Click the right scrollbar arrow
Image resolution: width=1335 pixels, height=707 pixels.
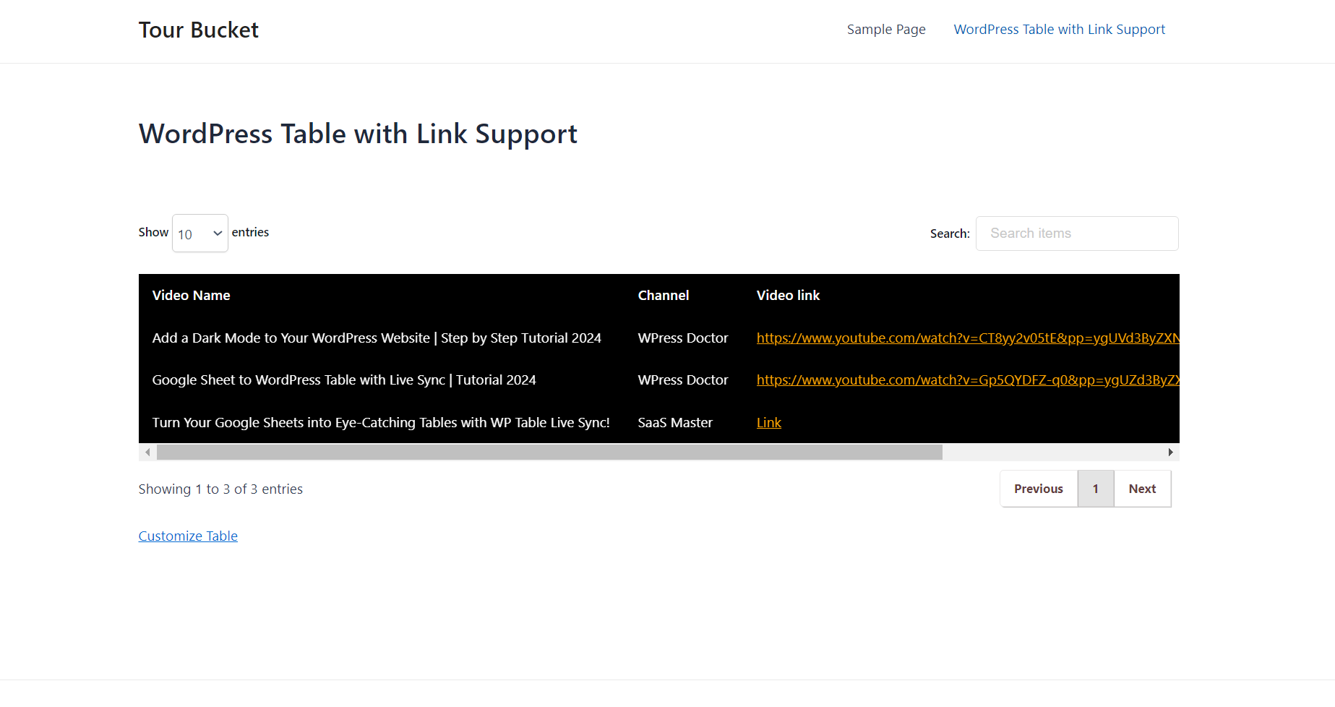click(1170, 453)
